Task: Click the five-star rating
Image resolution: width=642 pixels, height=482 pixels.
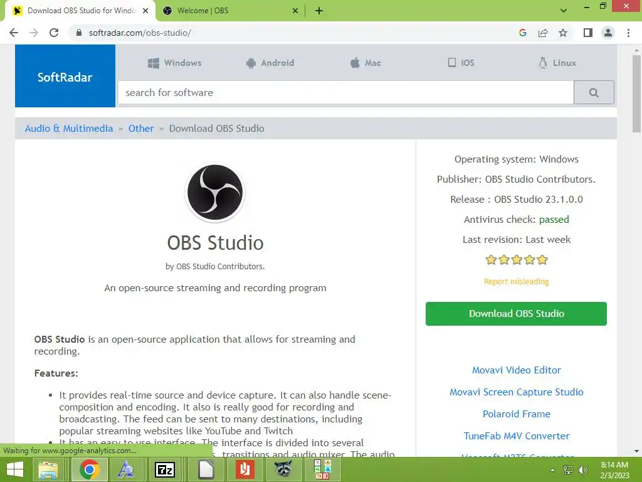Action: (517, 259)
